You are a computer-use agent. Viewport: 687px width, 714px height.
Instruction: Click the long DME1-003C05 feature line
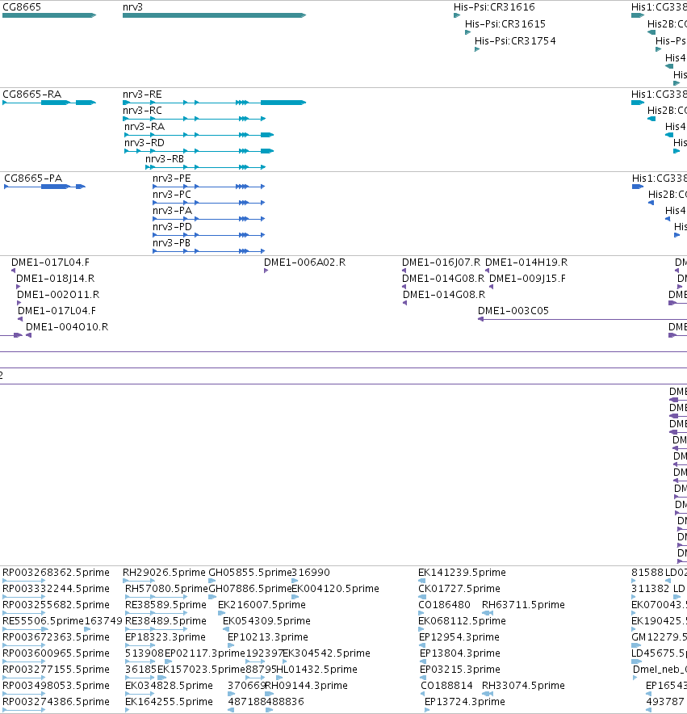click(582, 319)
